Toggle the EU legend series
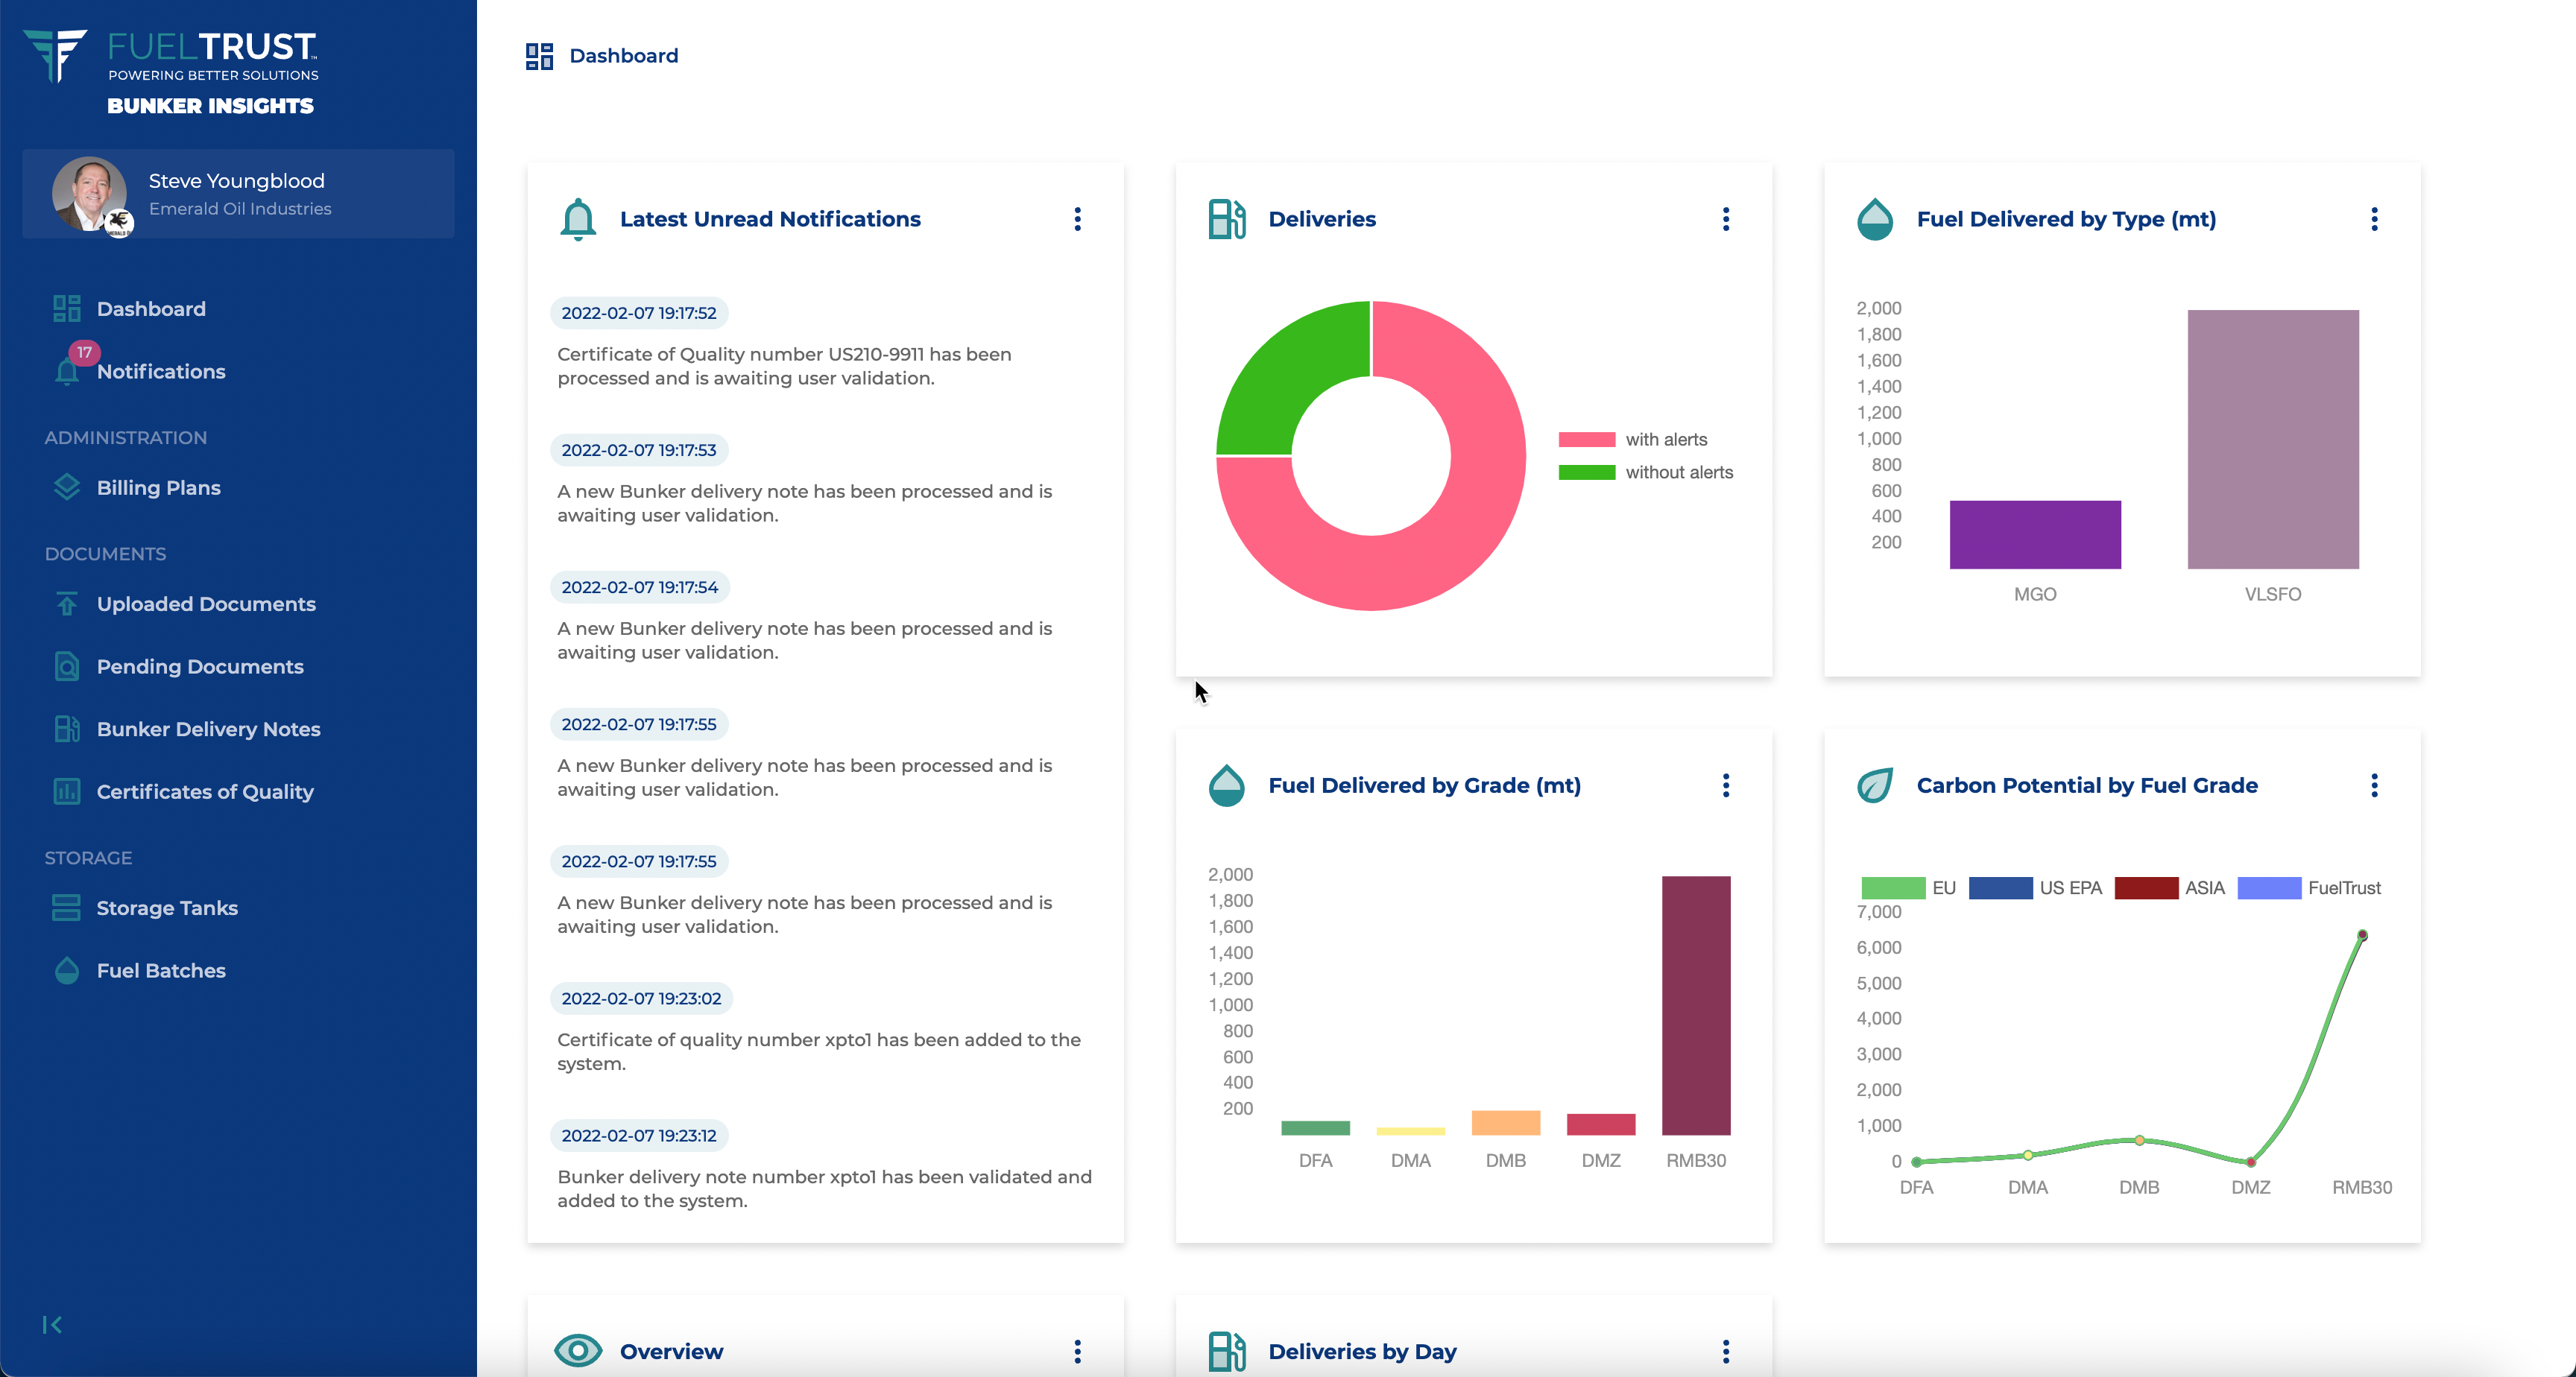The width and height of the screenshot is (2576, 1377). coord(1908,888)
